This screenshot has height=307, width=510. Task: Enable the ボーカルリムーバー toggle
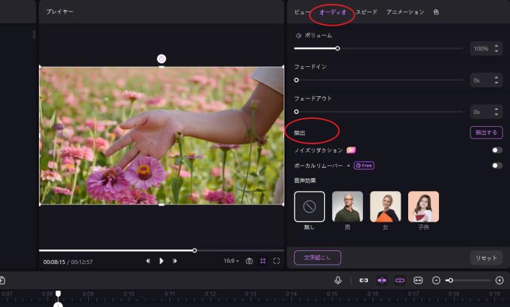coord(496,165)
